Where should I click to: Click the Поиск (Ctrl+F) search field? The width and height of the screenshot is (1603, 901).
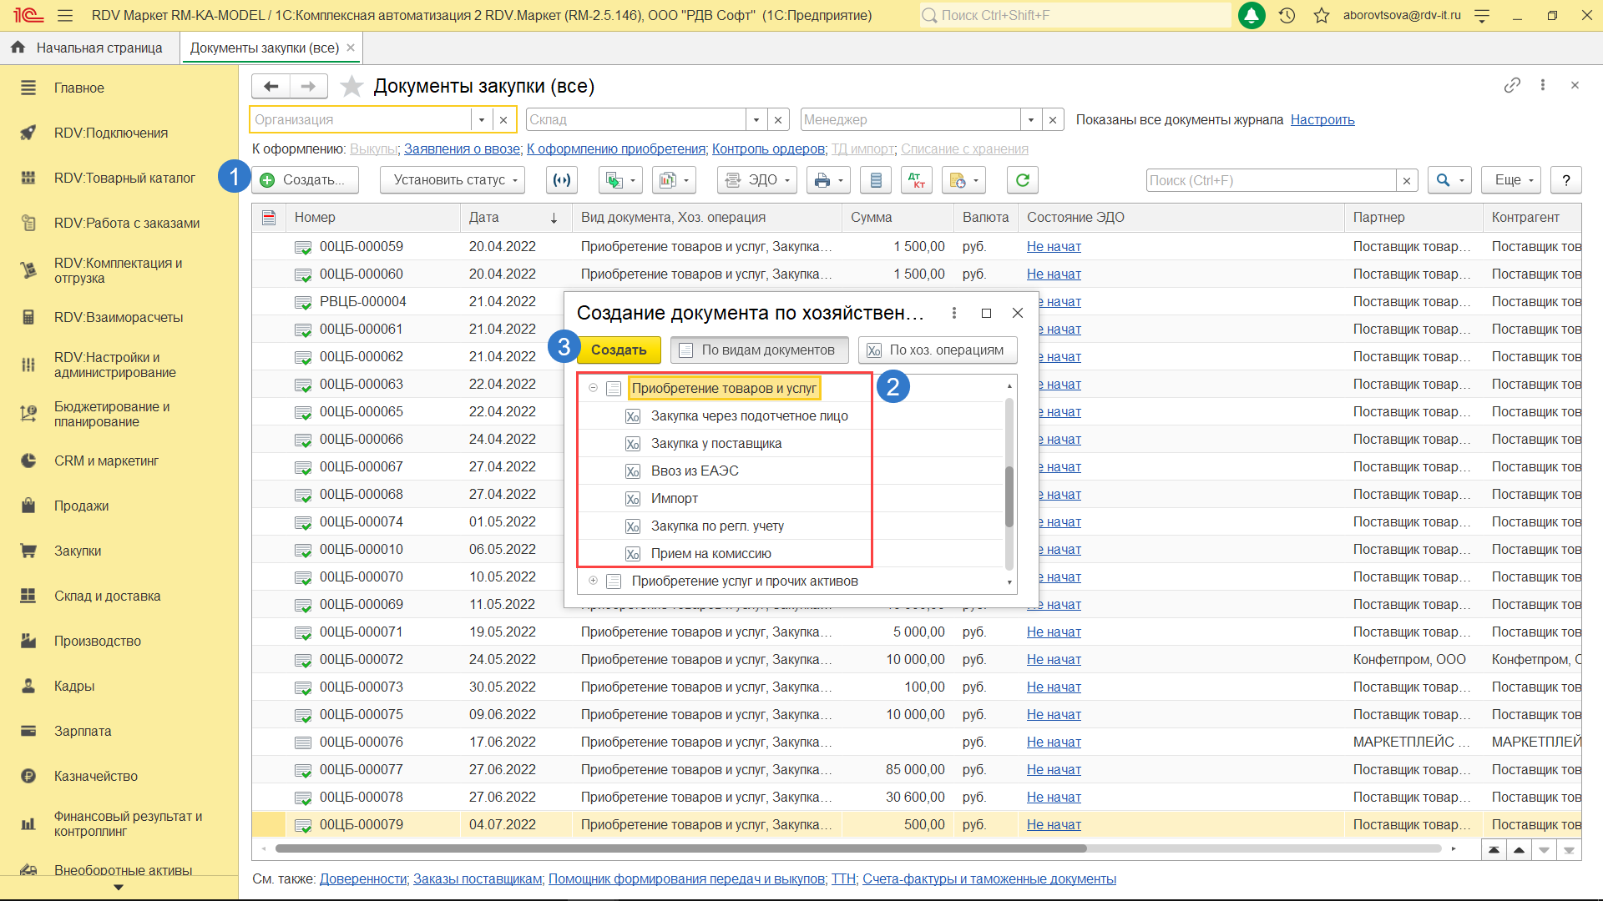(1270, 180)
